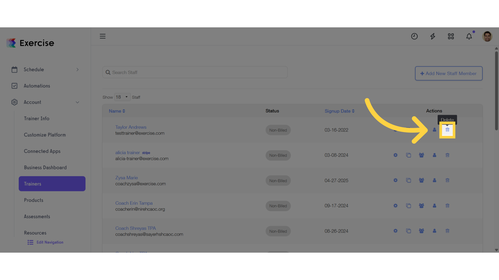The height and width of the screenshot is (280, 499).
Task: Open Taylor Andrews profile link
Action: (131, 127)
